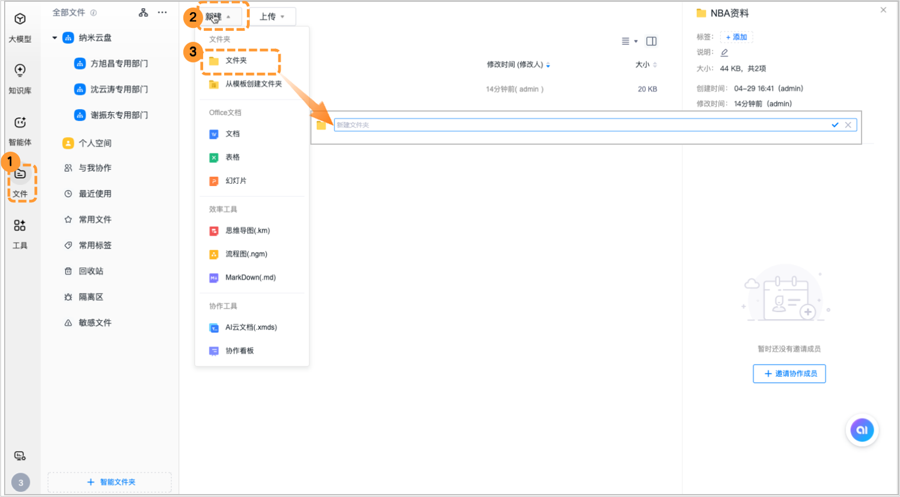This screenshot has width=900, height=497.
Task: Click the edit pencil icon beside 说明
Action: pos(724,52)
